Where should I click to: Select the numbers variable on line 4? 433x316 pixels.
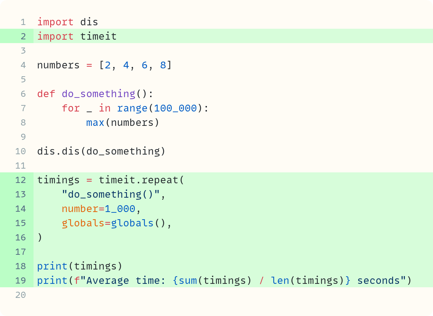pos(58,65)
